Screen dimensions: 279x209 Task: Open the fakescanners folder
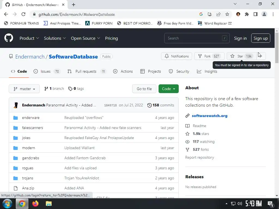click(32, 128)
